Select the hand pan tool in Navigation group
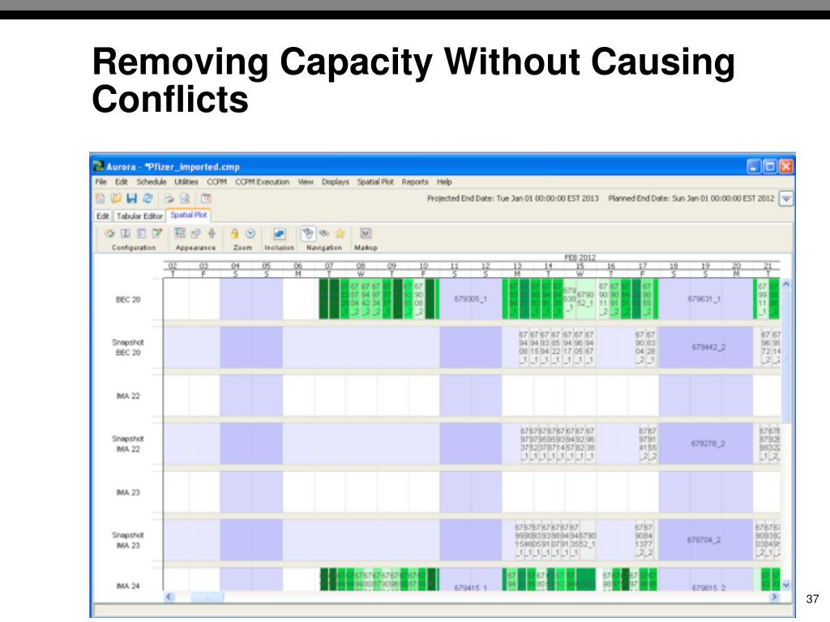 [307, 233]
